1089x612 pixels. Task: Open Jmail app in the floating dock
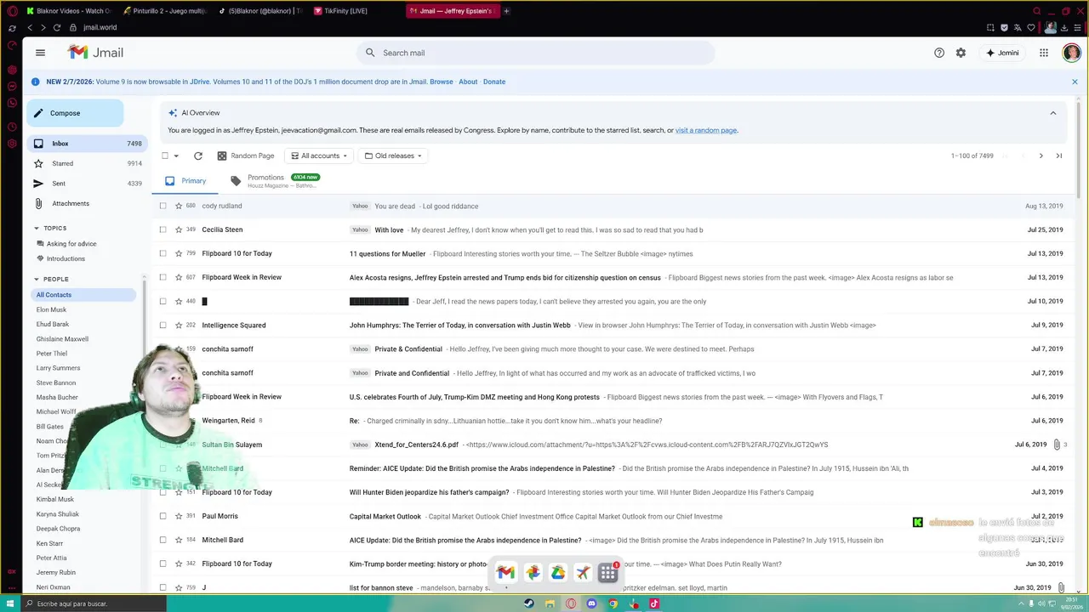[x=505, y=573]
